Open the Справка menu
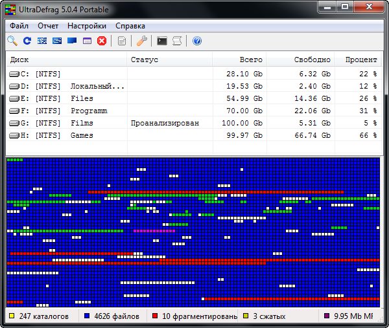389x328 pixels. point(130,26)
